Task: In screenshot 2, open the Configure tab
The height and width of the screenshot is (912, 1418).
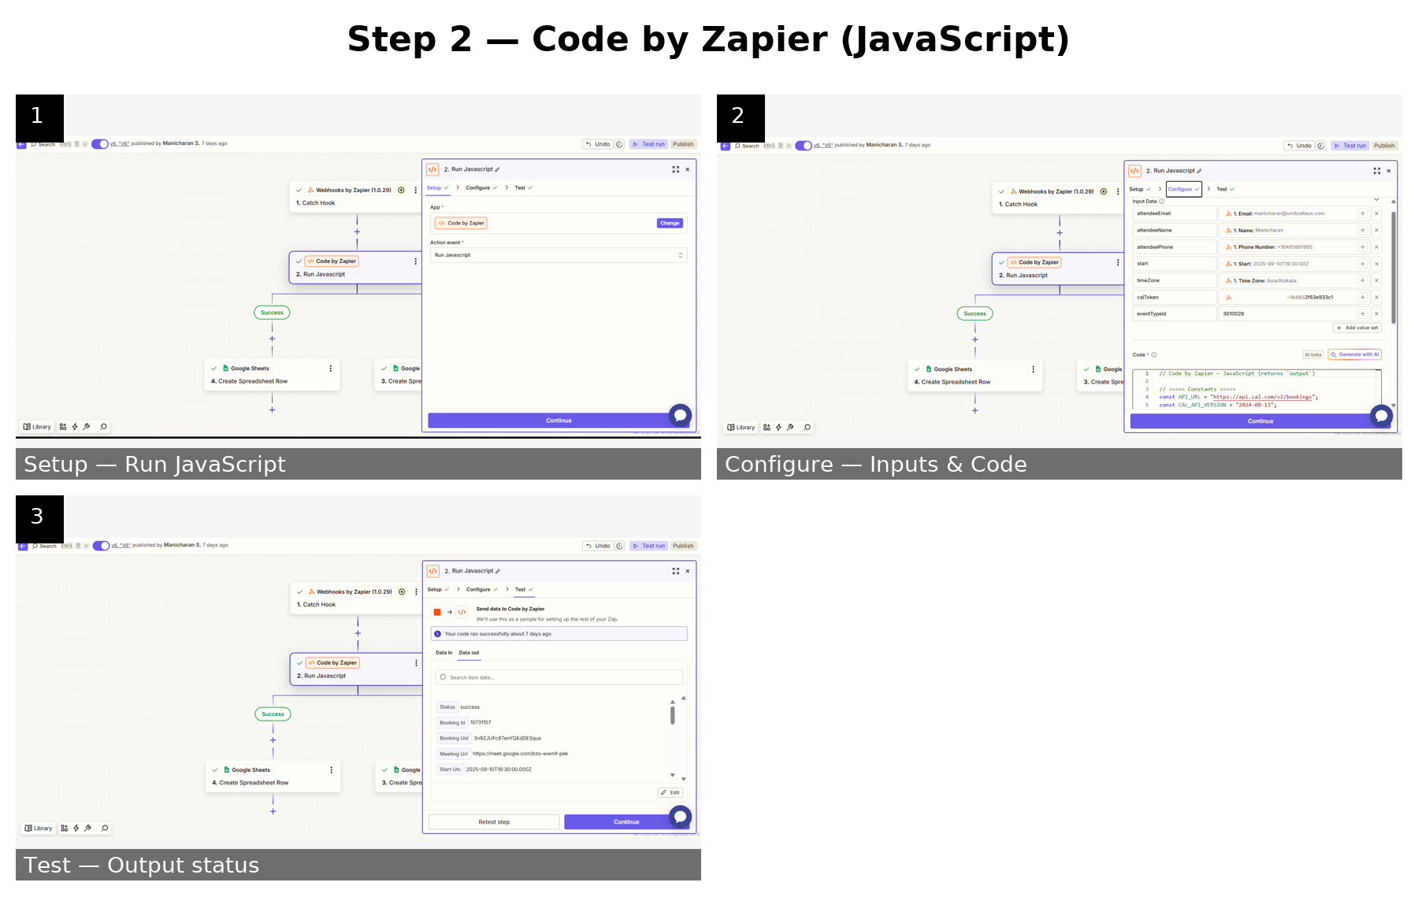Action: 1184,189
